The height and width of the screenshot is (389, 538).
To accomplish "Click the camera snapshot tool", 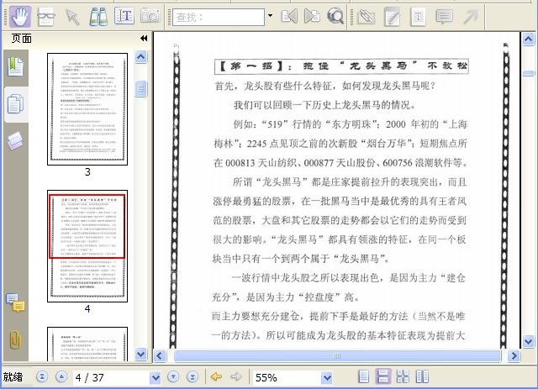I will coord(150,17).
